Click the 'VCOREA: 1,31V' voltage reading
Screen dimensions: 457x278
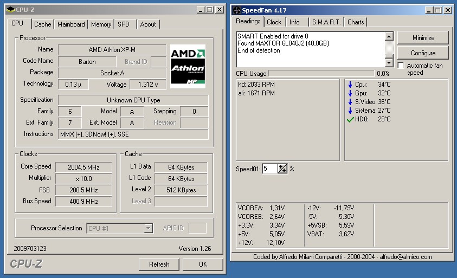coord(261,208)
